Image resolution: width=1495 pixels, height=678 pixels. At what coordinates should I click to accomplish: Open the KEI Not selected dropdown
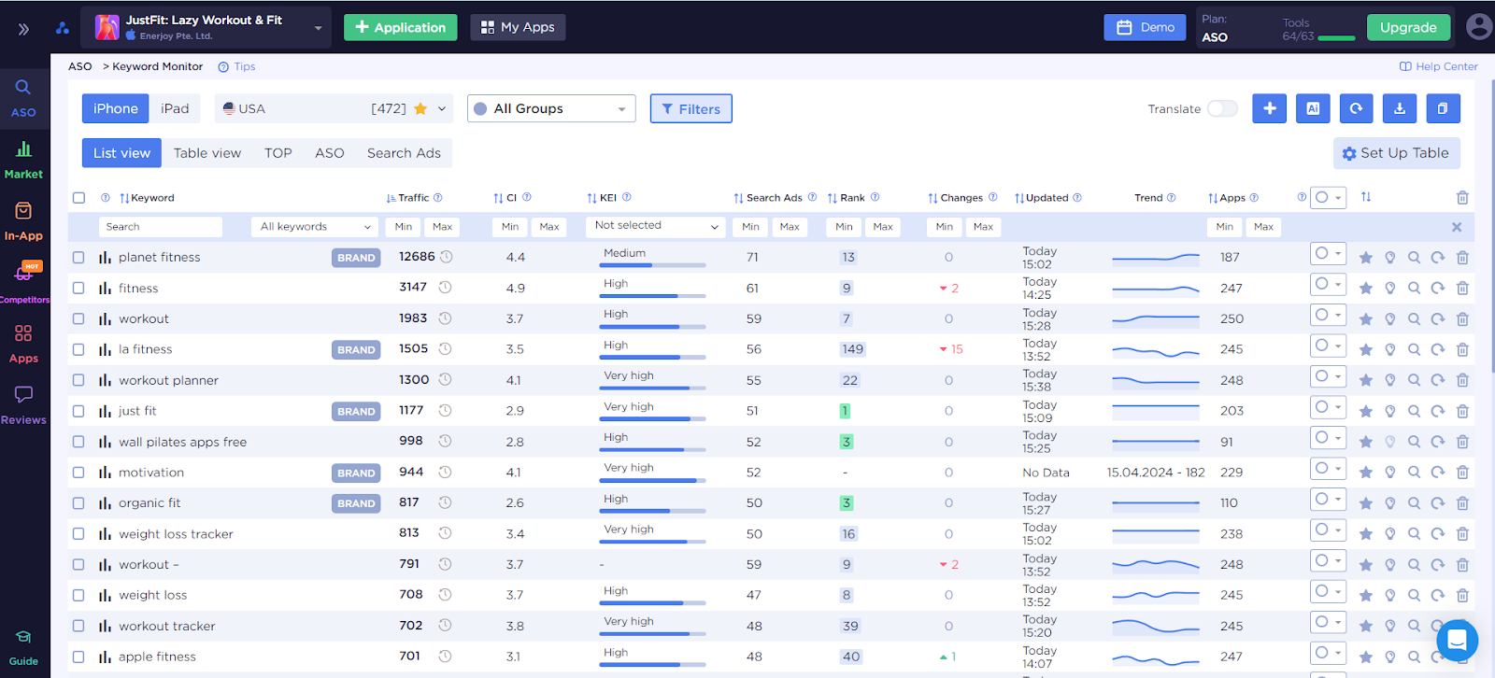click(x=655, y=226)
